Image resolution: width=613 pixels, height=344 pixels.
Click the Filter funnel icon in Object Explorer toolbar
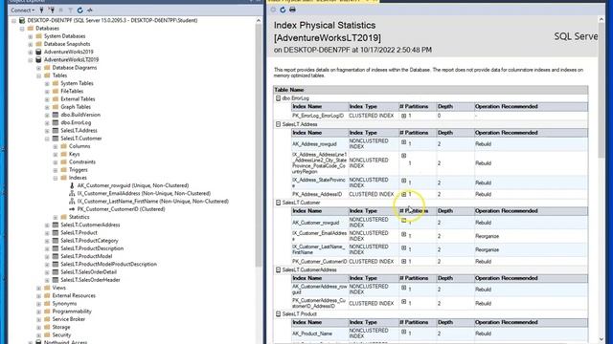point(70,11)
